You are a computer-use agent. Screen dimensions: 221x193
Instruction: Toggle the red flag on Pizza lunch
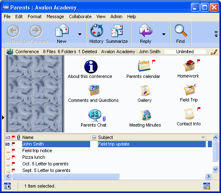point(14,157)
